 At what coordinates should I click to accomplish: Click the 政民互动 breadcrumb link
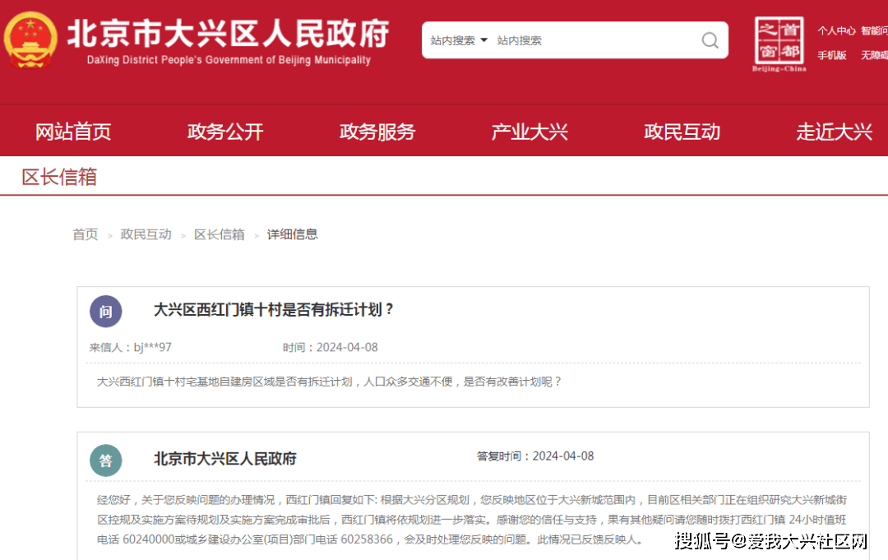146,234
